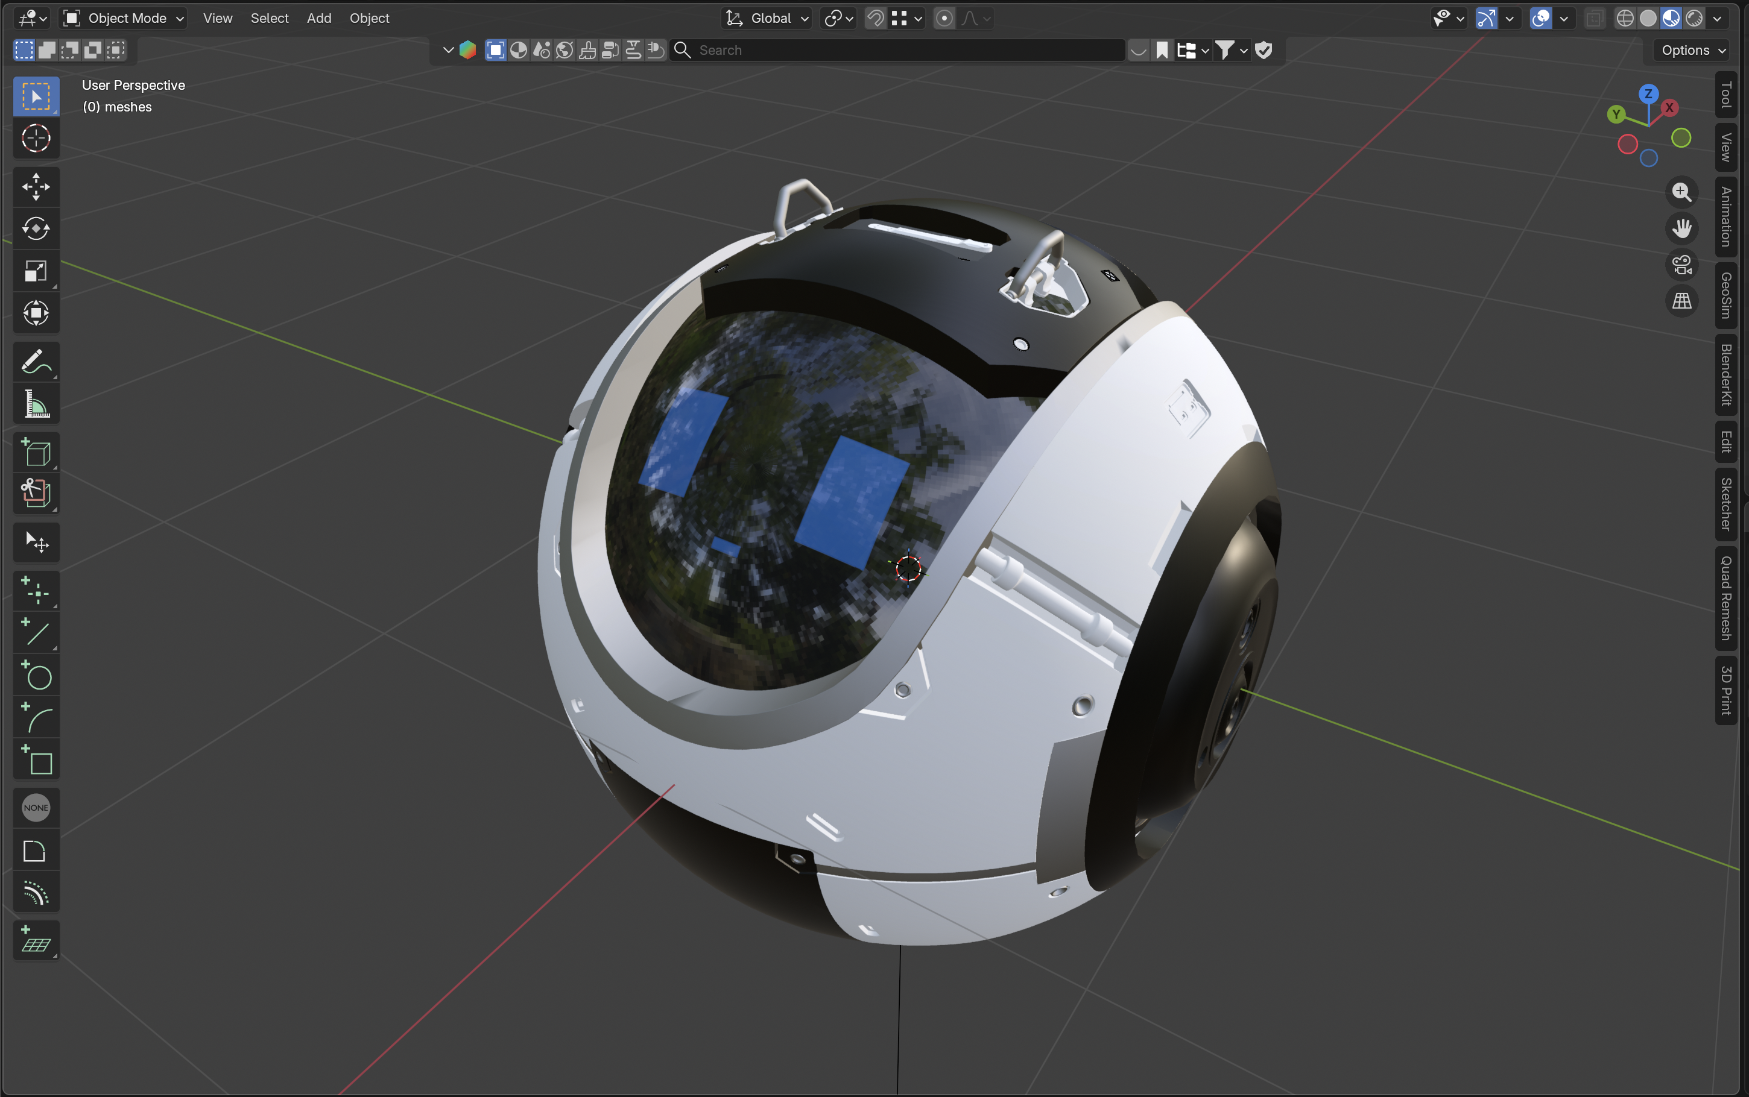Image resolution: width=1749 pixels, height=1097 pixels.
Task: Open the Select menu
Action: (269, 18)
